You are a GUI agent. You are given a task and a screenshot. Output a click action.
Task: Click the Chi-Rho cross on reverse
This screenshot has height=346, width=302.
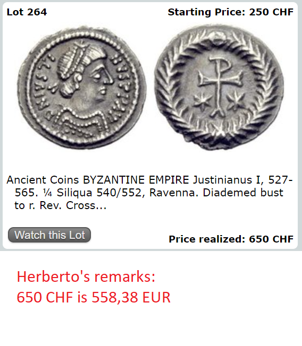tap(219, 86)
